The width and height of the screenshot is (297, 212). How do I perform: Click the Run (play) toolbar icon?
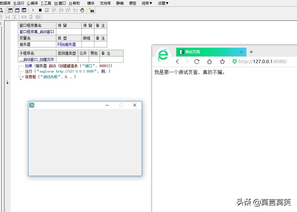click(x=34, y=10)
